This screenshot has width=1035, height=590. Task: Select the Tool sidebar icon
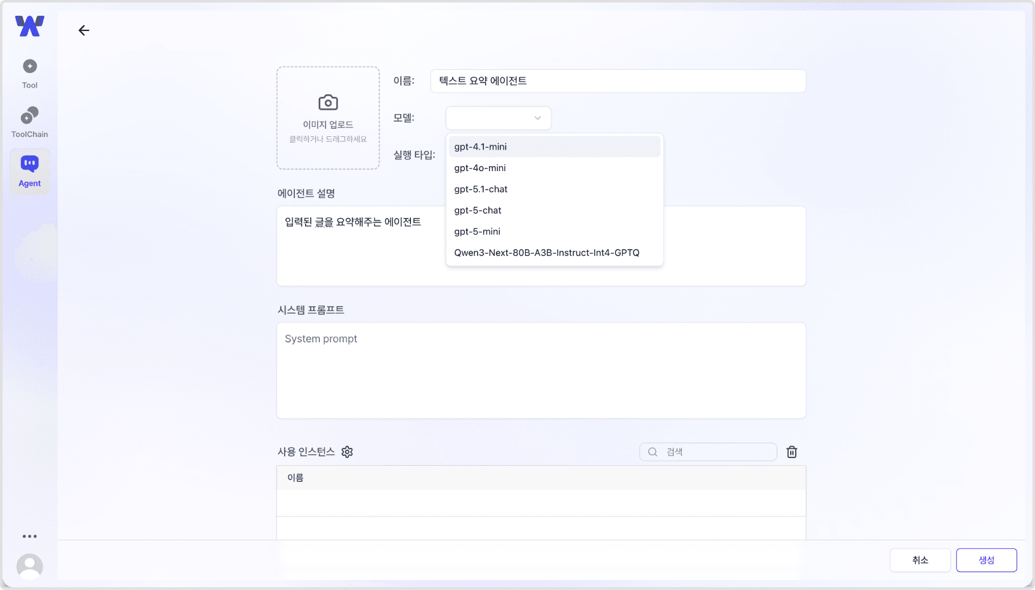coord(29,71)
